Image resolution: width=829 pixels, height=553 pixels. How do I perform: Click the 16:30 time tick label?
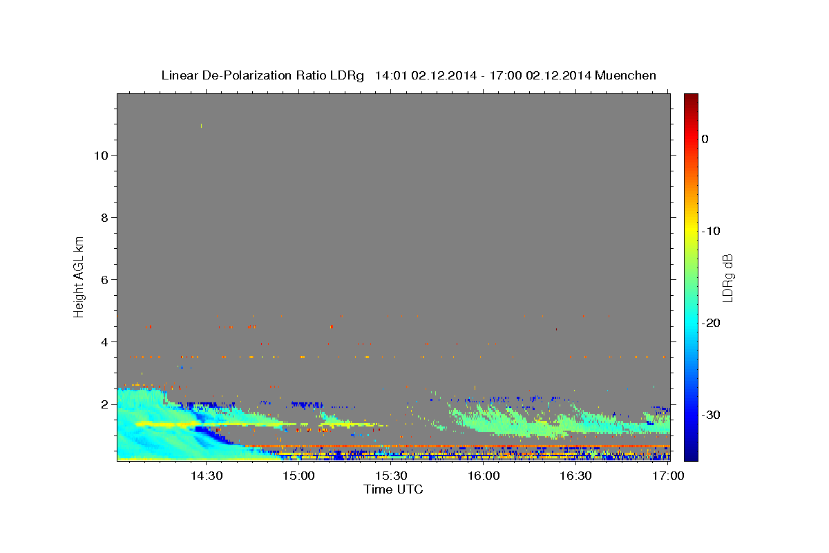(x=576, y=477)
